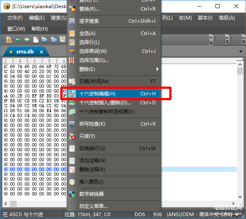The image size is (246, 219).
Task: Click the Hex Copy Selected View icon
Action: click(x=72, y=112)
